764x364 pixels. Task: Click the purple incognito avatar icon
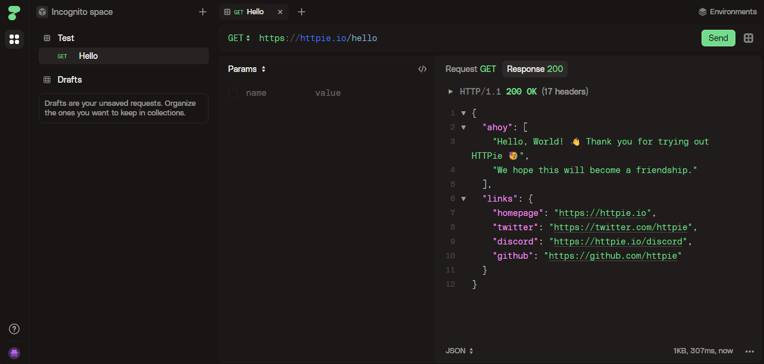(14, 353)
